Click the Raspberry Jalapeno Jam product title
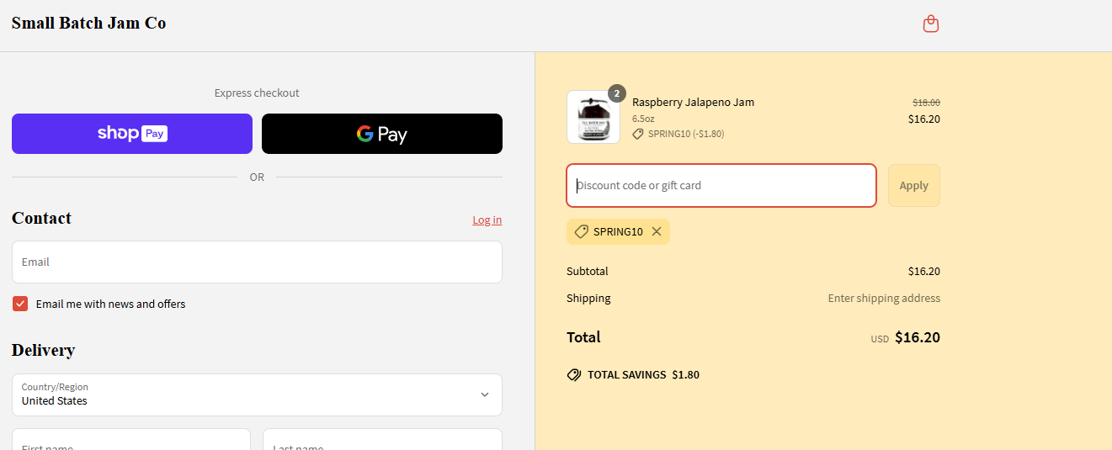The height and width of the screenshot is (450, 1112). (693, 103)
